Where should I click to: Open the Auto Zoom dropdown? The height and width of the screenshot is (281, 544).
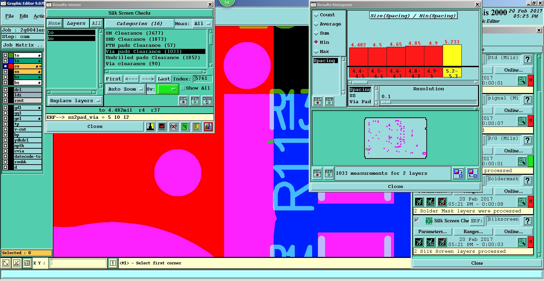pyautogui.click(x=125, y=89)
